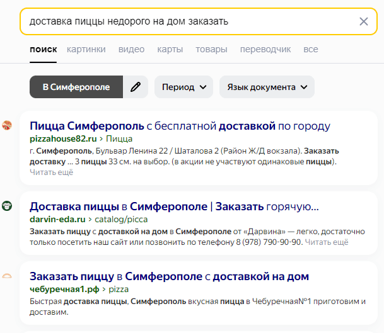Image resolution: width=384 pixels, height=333 pixels.
Task: Click inside the search query input field
Action: coord(189,21)
